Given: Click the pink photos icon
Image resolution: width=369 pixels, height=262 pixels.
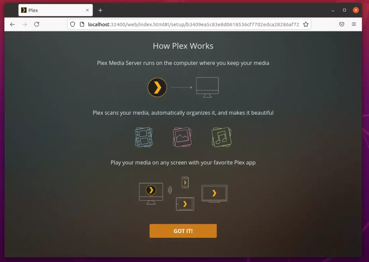Looking at the screenshot, I should point(182,137).
